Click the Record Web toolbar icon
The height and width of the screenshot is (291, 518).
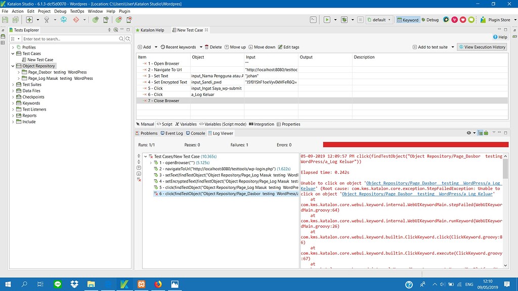(x=118, y=20)
